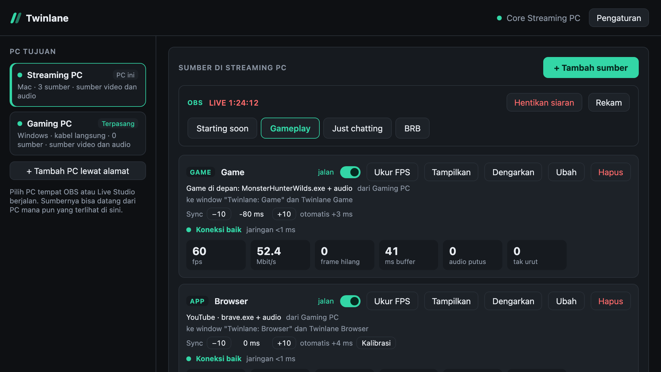Select the Gaming PC card
661x372 pixels.
tap(78, 133)
